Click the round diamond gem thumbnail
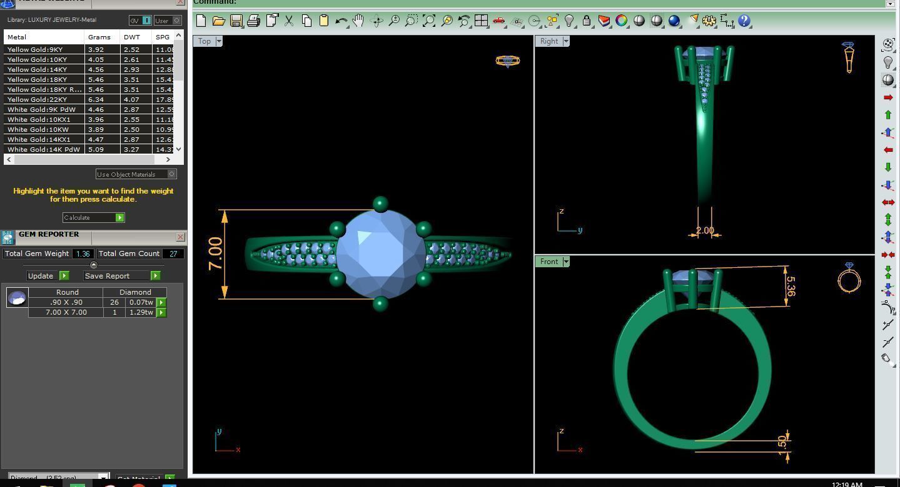900x487 pixels. click(x=17, y=297)
